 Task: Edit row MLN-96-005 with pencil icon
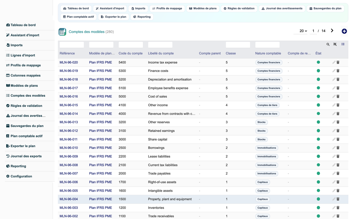(334, 191)
